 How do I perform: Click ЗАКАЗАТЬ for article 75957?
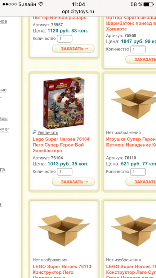point(73,49)
